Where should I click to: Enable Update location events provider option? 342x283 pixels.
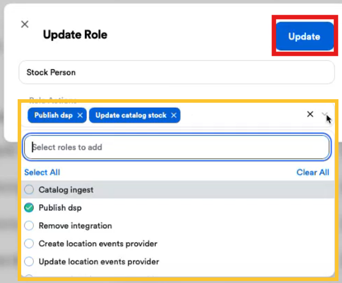[x=29, y=261]
